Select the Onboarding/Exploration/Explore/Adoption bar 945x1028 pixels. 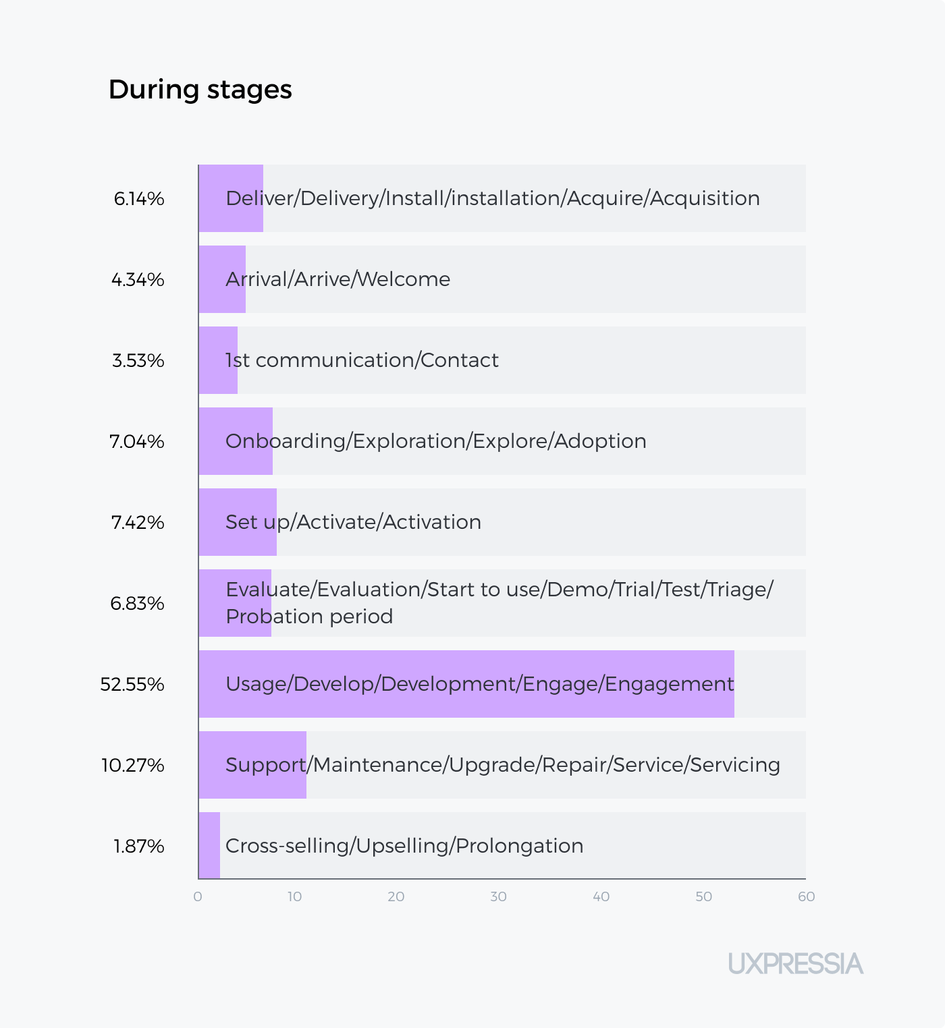tap(236, 441)
